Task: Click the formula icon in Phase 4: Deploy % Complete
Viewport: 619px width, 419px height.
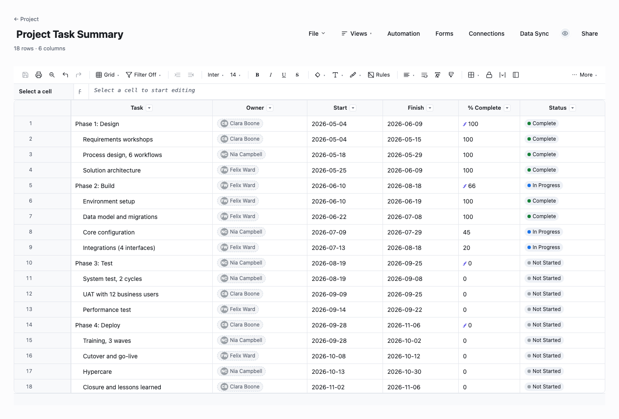Action: click(x=465, y=326)
